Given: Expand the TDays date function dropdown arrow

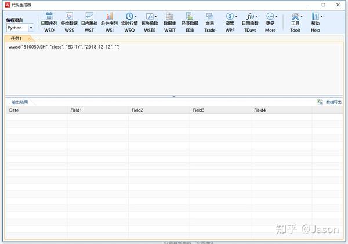Looking at the screenshot, I should coord(256,16).
